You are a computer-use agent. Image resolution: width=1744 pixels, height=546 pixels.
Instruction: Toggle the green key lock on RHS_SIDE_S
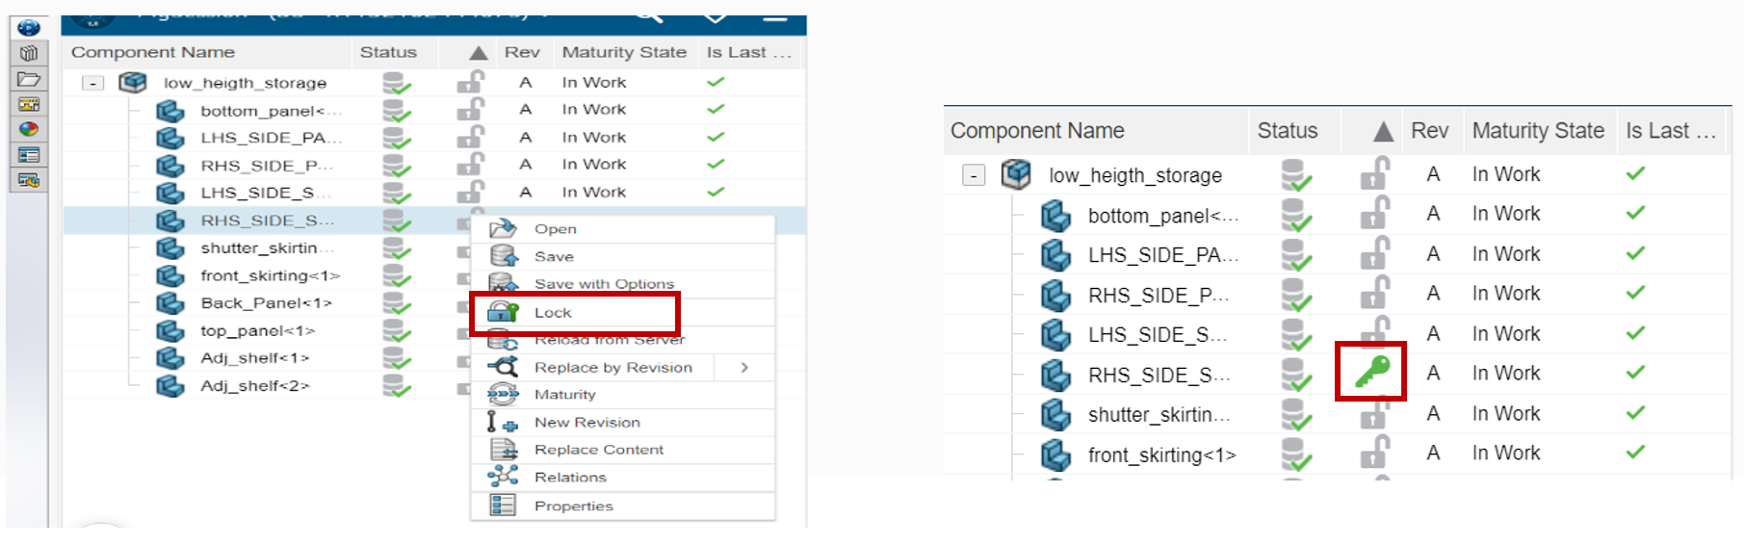1371,372
